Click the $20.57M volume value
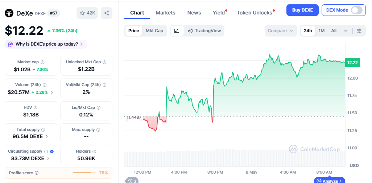The height and width of the screenshot is (183, 372). 19,92
